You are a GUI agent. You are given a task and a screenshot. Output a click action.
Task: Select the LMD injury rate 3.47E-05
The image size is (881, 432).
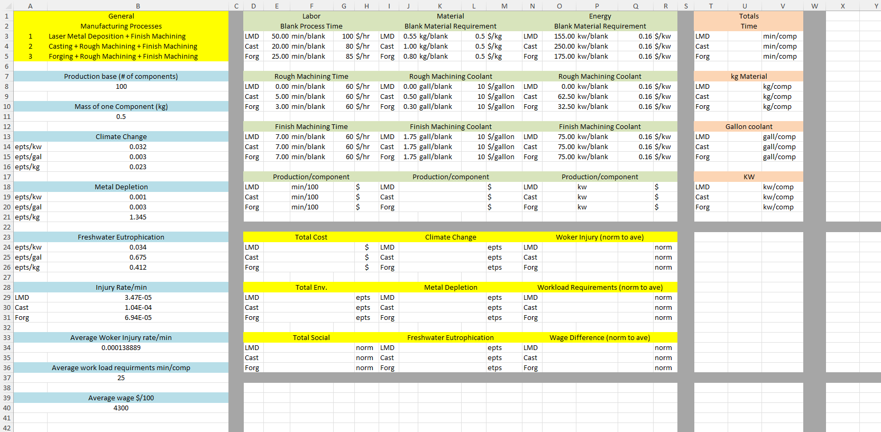tap(138, 297)
